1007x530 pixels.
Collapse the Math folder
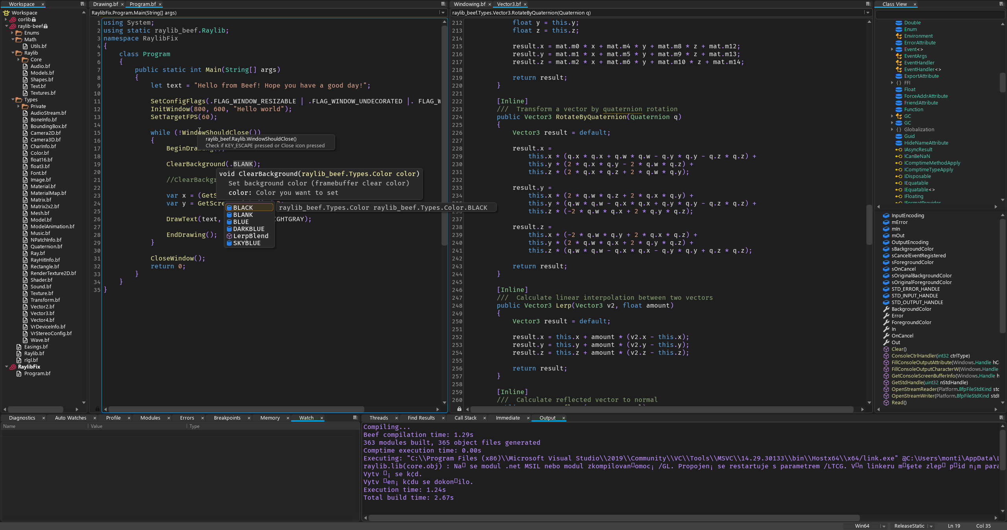point(13,39)
